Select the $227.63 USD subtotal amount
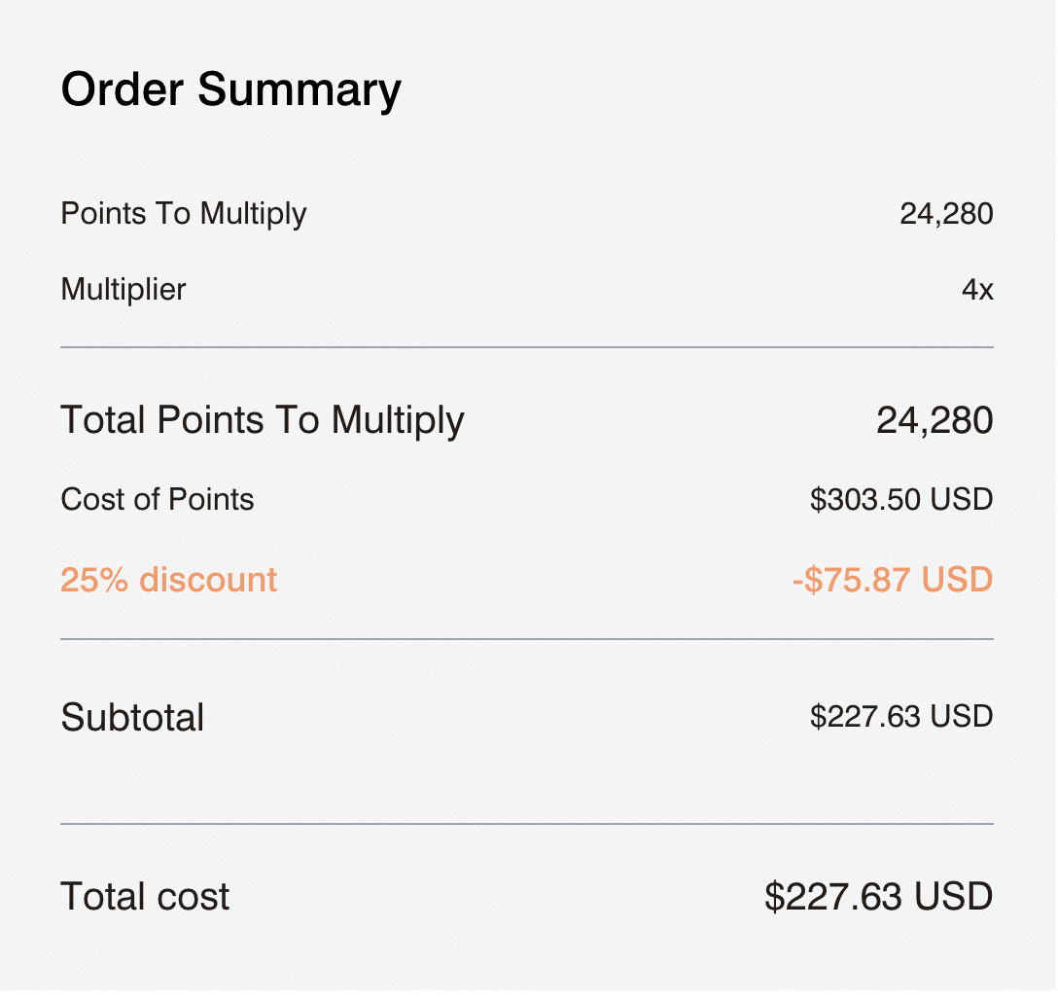This screenshot has width=1058, height=1000. pos(901,717)
